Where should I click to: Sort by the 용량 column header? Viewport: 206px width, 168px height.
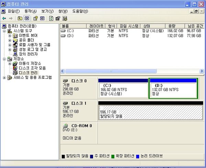tap(175, 26)
